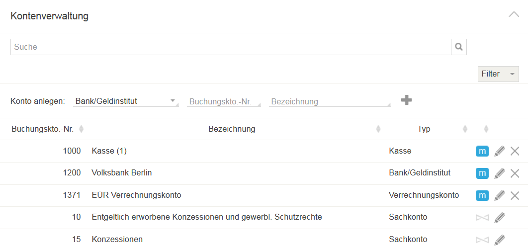528x248 pixels.
Task: Focus the Suche search field
Action: click(231, 47)
